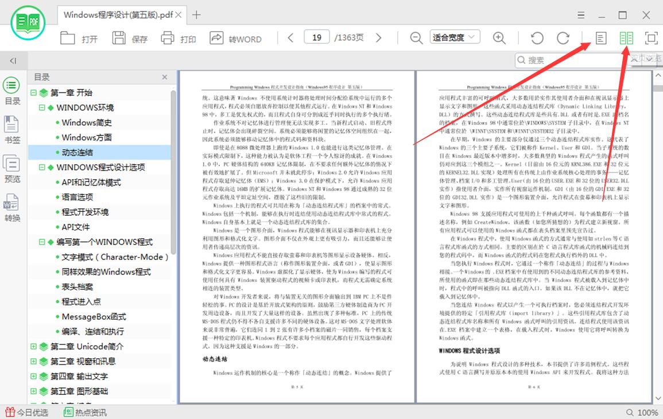Screen dimensions: 663x419
Task: Zoom out with the minus magnifier
Action: (x=416, y=38)
